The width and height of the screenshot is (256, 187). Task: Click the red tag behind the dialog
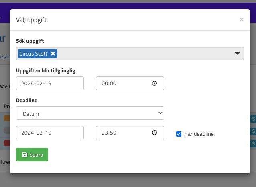[7, 143]
